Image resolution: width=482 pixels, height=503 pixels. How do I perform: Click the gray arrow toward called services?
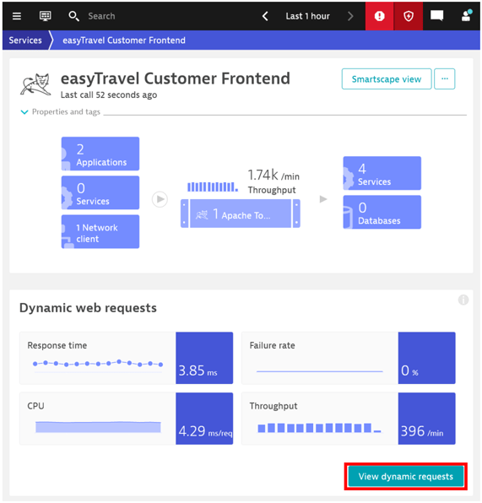pos(323,199)
